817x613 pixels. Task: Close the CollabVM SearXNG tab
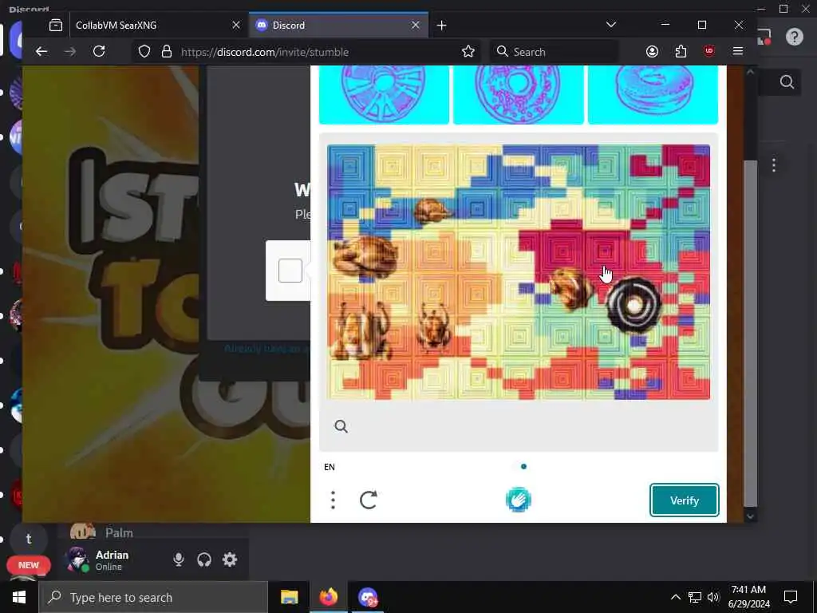pyautogui.click(x=236, y=25)
